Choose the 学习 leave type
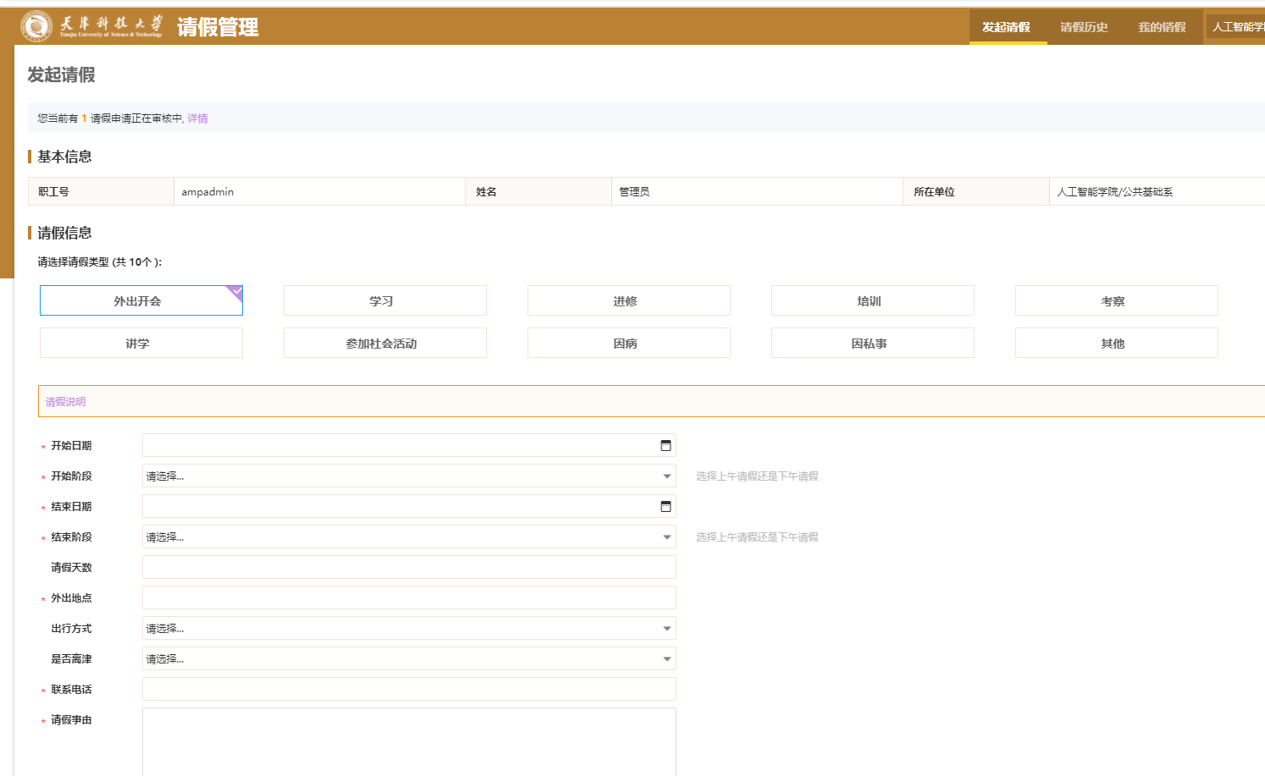This screenshot has width=1265, height=776. (x=384, y=301)
